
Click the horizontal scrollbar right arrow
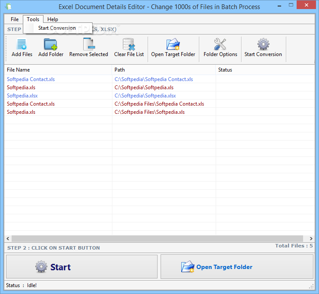point(311,238)
